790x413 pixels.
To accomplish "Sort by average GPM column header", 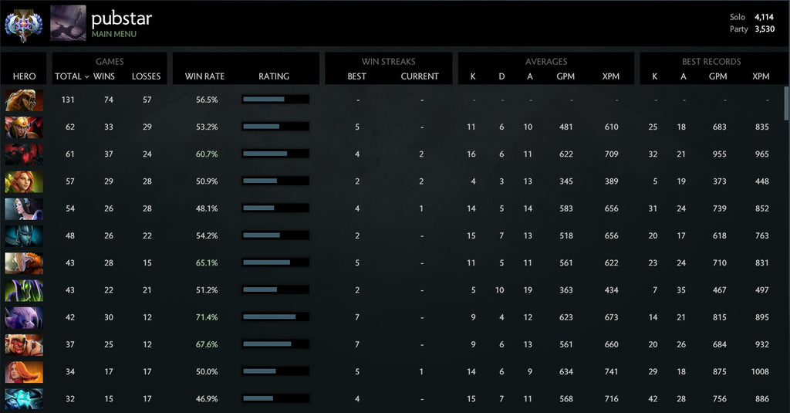I will coord(566,76).
